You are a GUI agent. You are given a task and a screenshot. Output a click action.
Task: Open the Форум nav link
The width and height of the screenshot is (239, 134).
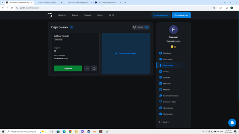pyautogui.click(x=75, y=15)
